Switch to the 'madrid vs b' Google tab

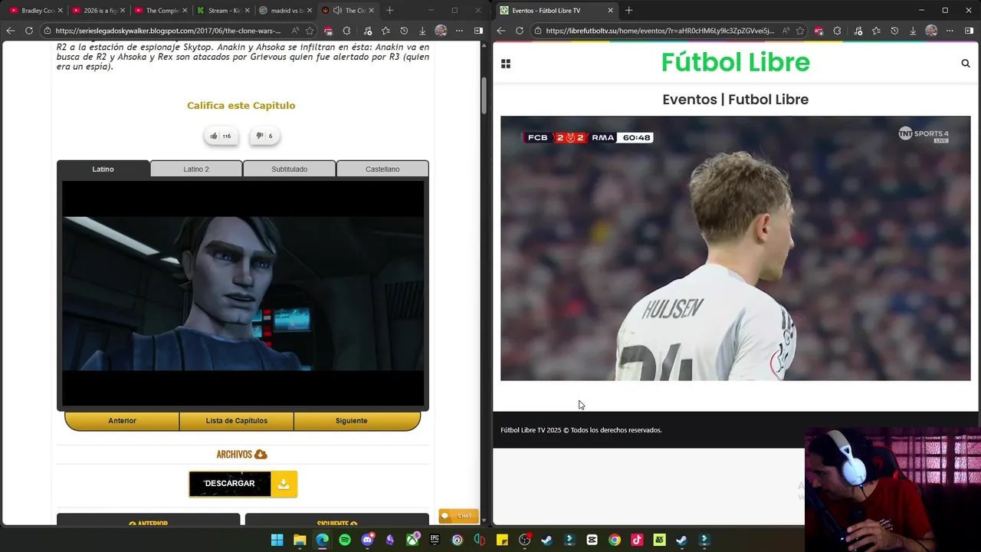tap(286, 11)
